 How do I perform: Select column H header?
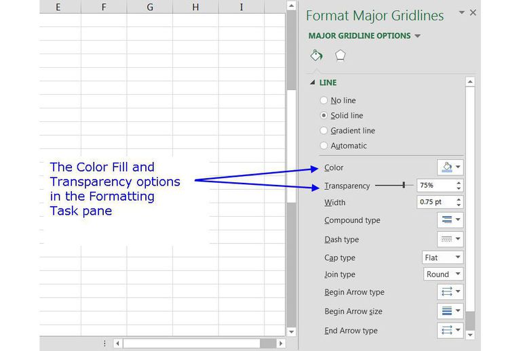195,7
